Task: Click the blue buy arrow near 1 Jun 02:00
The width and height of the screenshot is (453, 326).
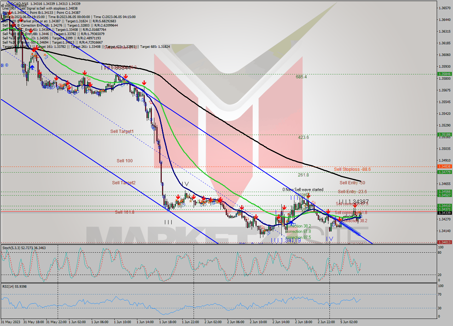Action: click(x=32, y=67)
